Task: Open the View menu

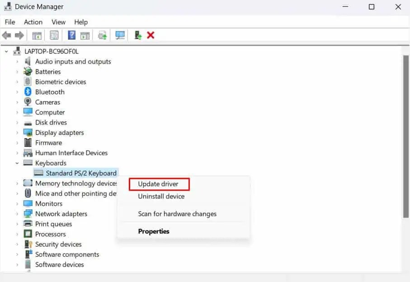Action: (58, 22)
